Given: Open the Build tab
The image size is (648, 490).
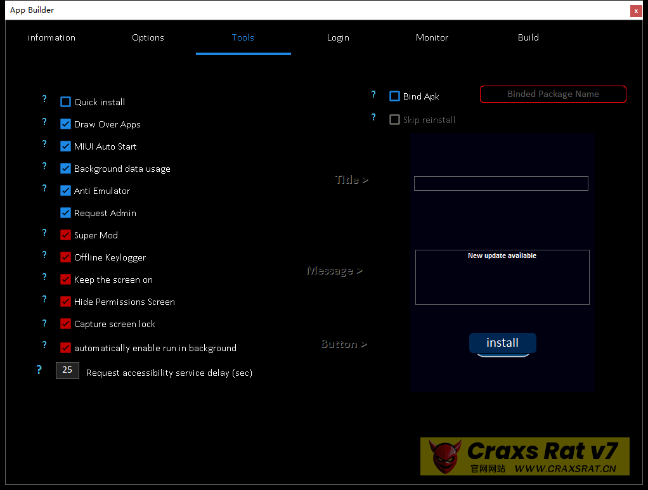Looking at the screenshot, I should (528, 37).
